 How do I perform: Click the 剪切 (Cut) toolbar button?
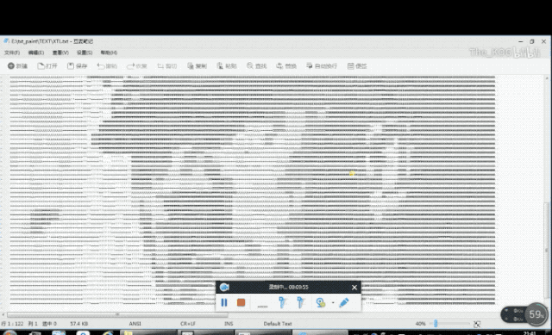(166, 65)
